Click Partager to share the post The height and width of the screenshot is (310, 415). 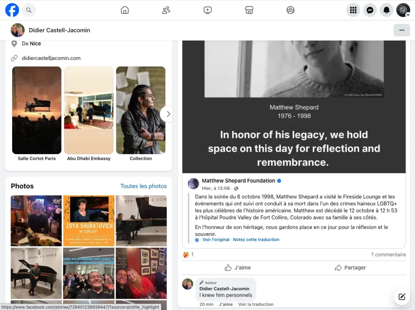coord(350,268)
